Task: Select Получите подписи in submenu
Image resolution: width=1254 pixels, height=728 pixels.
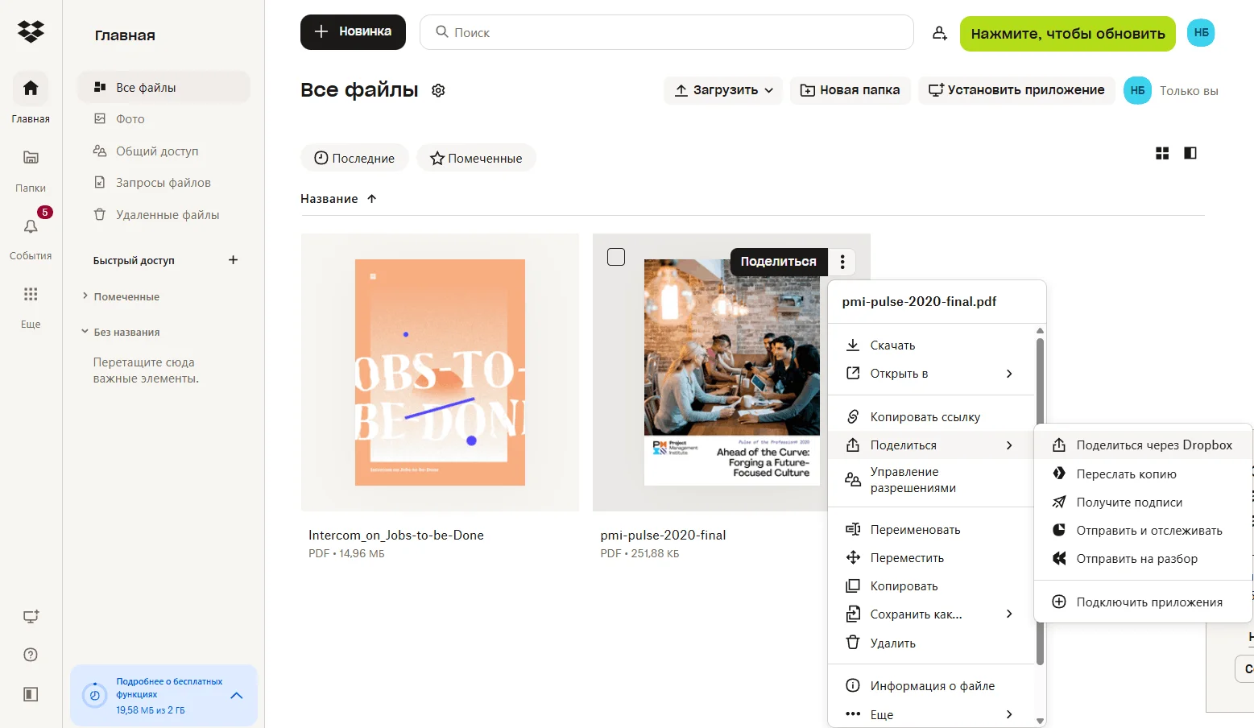Action: (1144, 503)
